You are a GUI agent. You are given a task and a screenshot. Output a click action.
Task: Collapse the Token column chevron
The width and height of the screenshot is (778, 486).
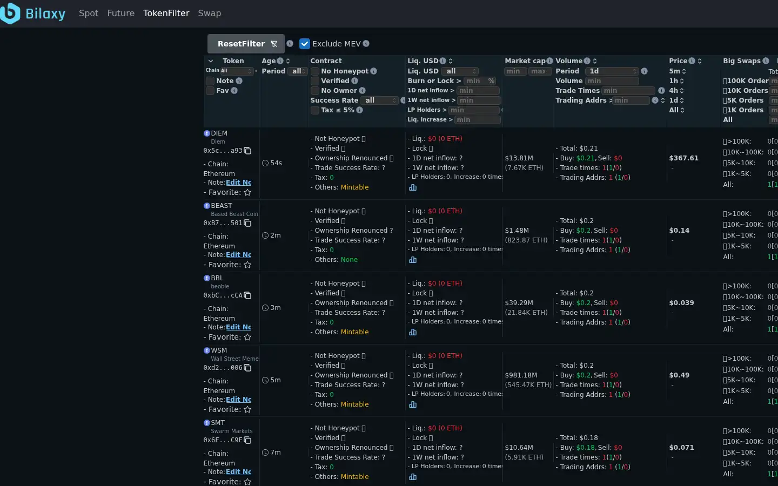(211, 61)
